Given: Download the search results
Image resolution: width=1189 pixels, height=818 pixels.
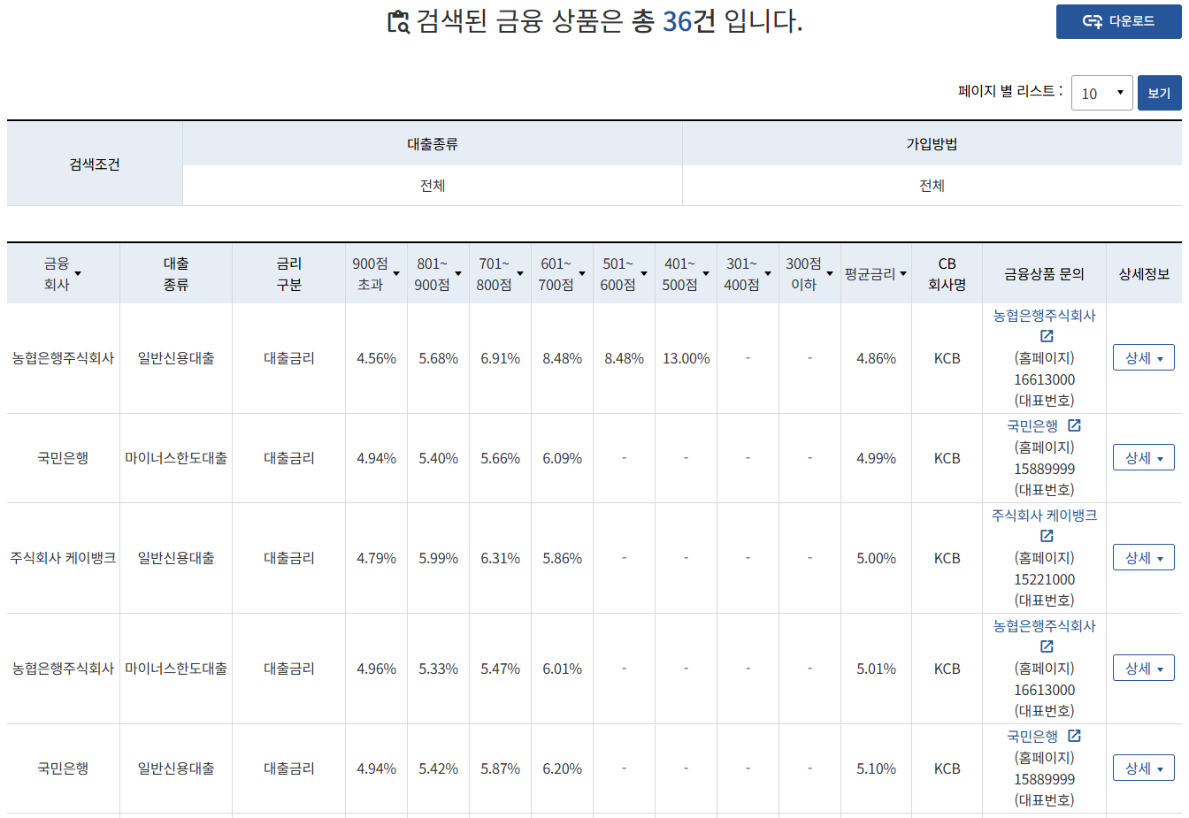Looking at the screenshot, I should [x=1118, y=21].
